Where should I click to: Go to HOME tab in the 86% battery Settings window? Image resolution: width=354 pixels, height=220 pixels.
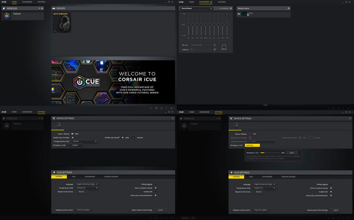14,112
